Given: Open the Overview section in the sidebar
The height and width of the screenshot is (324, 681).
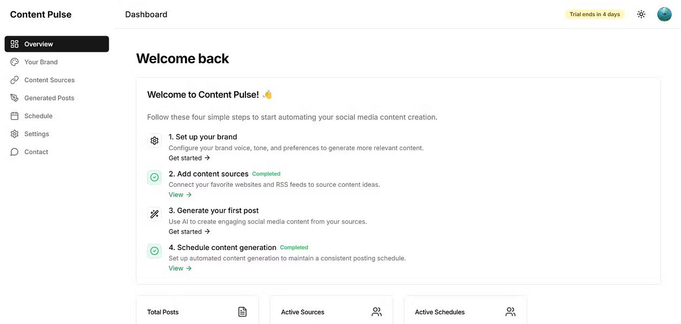Looking at the screenshot, I should pos(38,44).
